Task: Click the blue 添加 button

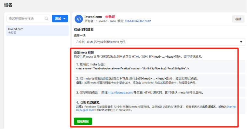Action: tap(60, 19)
